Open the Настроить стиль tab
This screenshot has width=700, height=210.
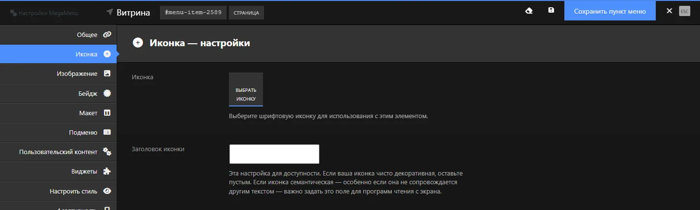(x=58, y=191)
